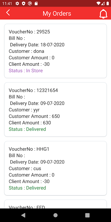The height and width of the screenshot is (222, 111).
Task: Open order card with voucher 12321654
Action: point(56,110)
